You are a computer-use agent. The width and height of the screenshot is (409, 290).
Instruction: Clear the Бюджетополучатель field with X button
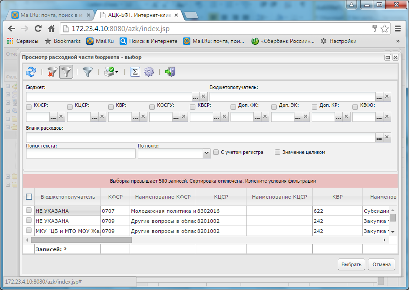387,97
